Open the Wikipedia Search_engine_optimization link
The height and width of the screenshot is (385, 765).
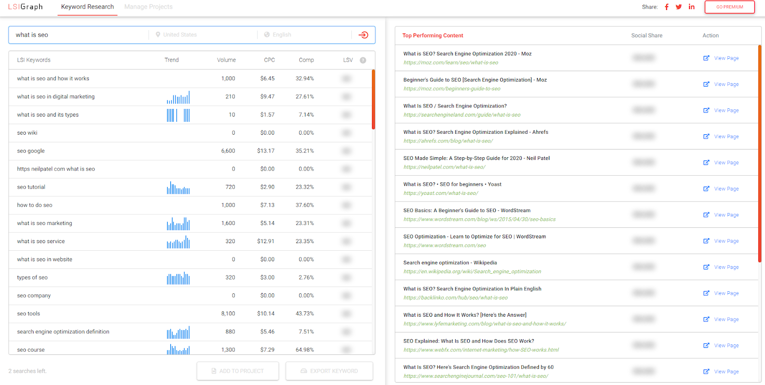472,272
